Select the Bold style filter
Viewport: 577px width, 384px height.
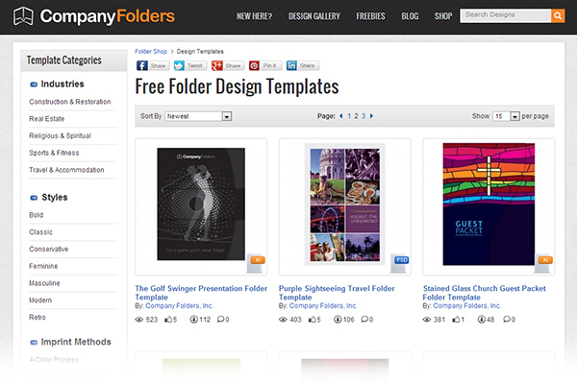coord(37,215)
